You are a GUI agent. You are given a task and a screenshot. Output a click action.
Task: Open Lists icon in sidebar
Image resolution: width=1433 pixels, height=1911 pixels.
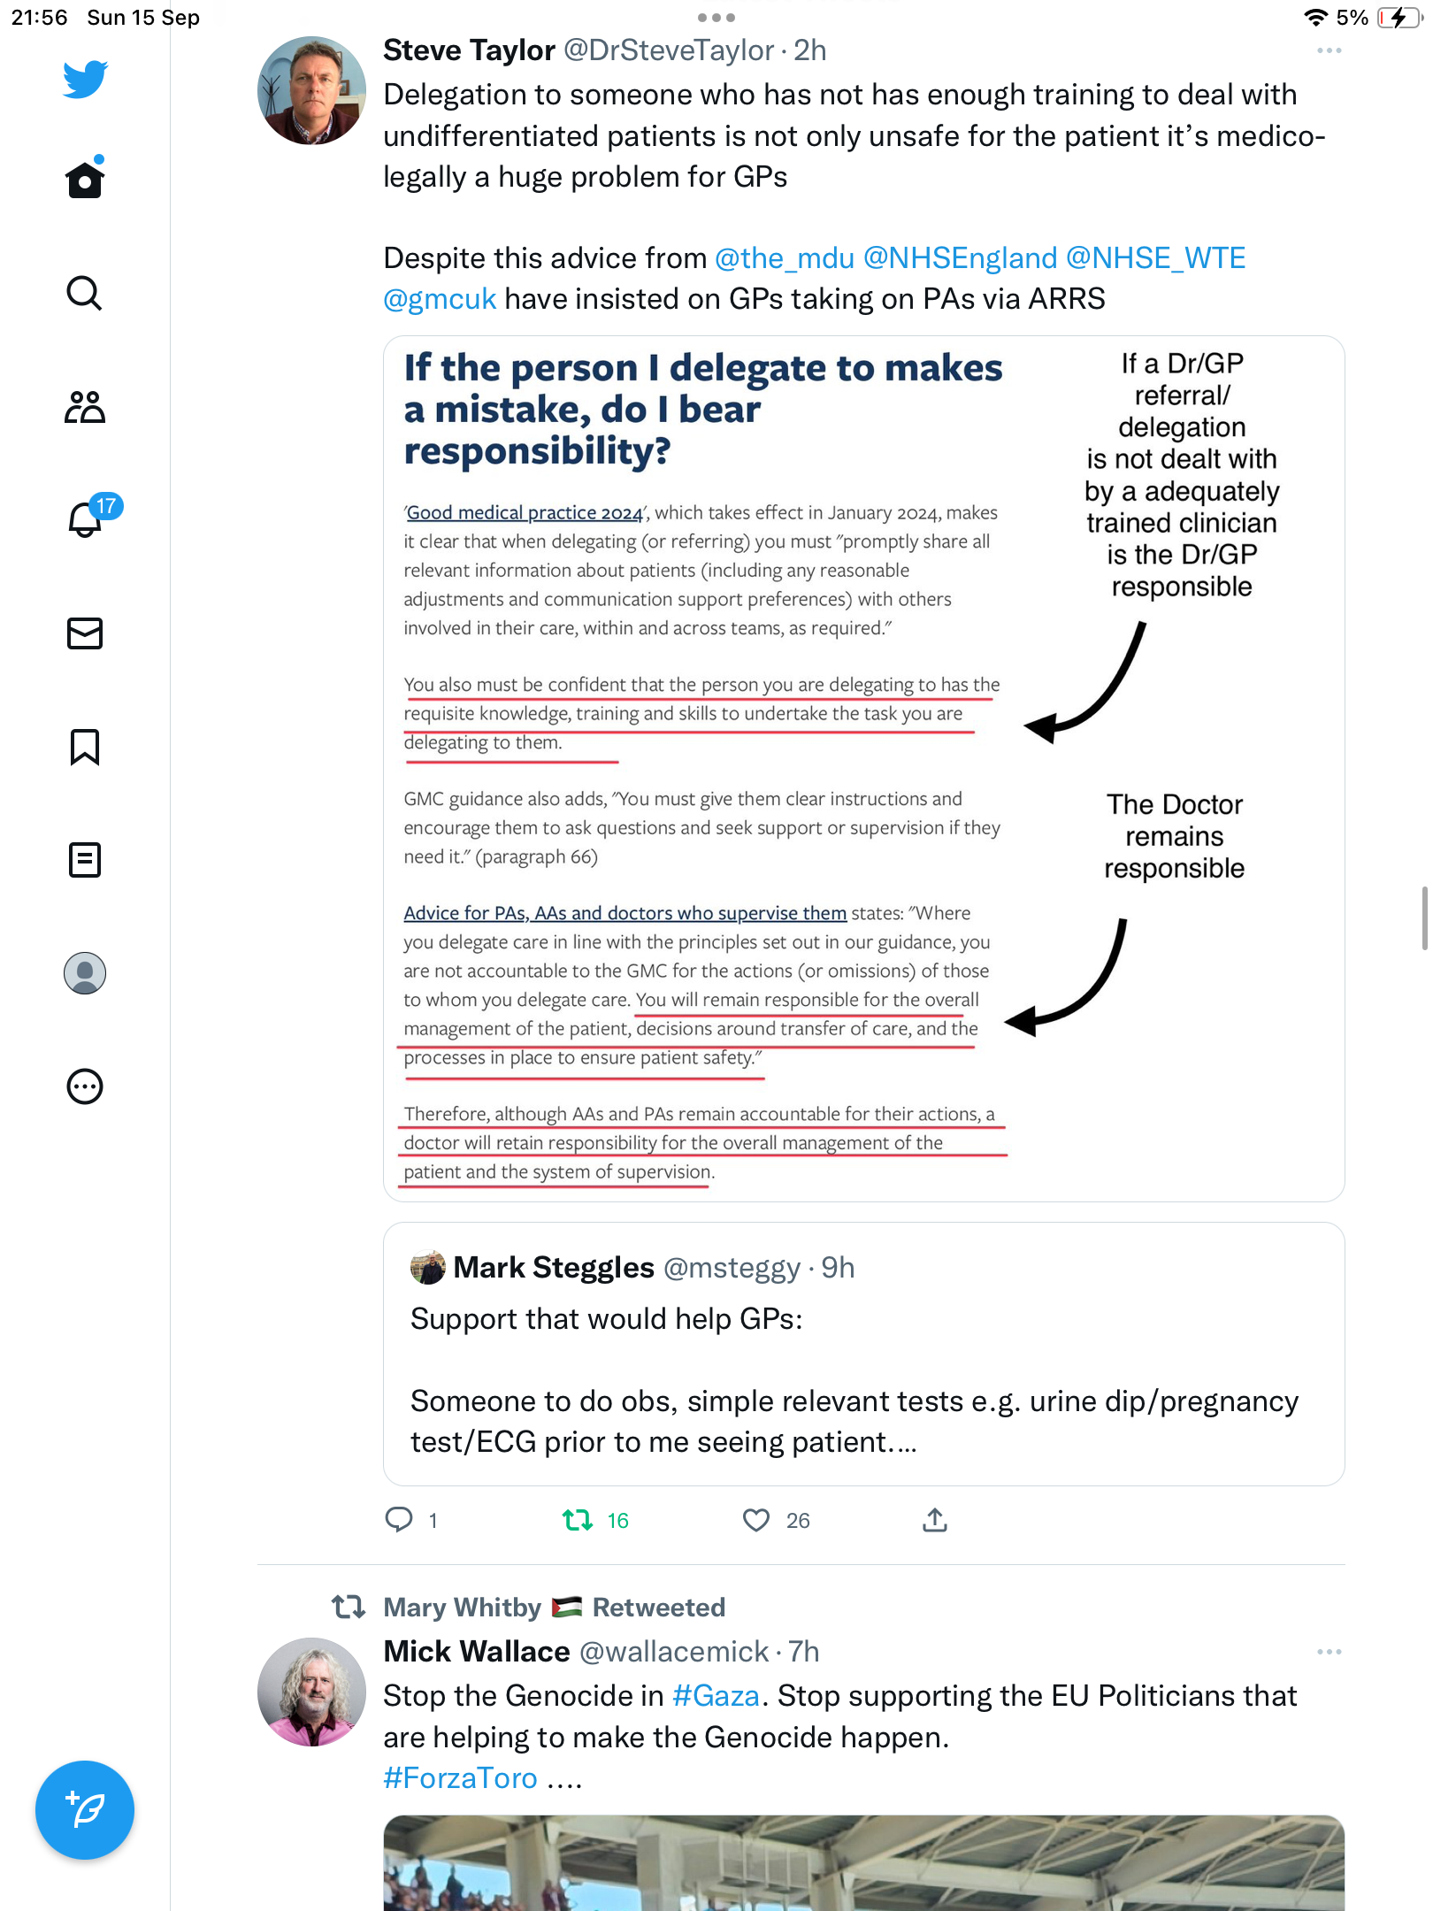pyautogui.click(x=85, y=860)
